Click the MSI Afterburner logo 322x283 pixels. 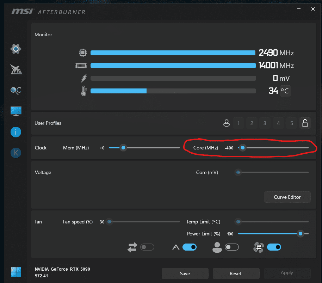click(48, 12)
